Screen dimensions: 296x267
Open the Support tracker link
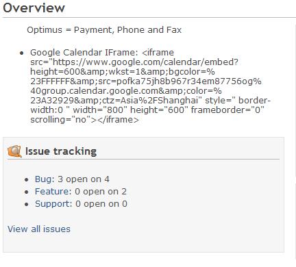53,204
